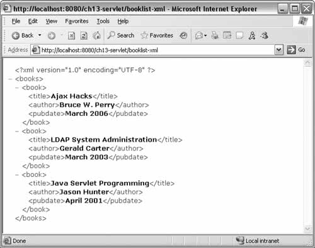Refresh the page using Refresh icon
This screenshot has width=315, height=248.
(84, 36)
